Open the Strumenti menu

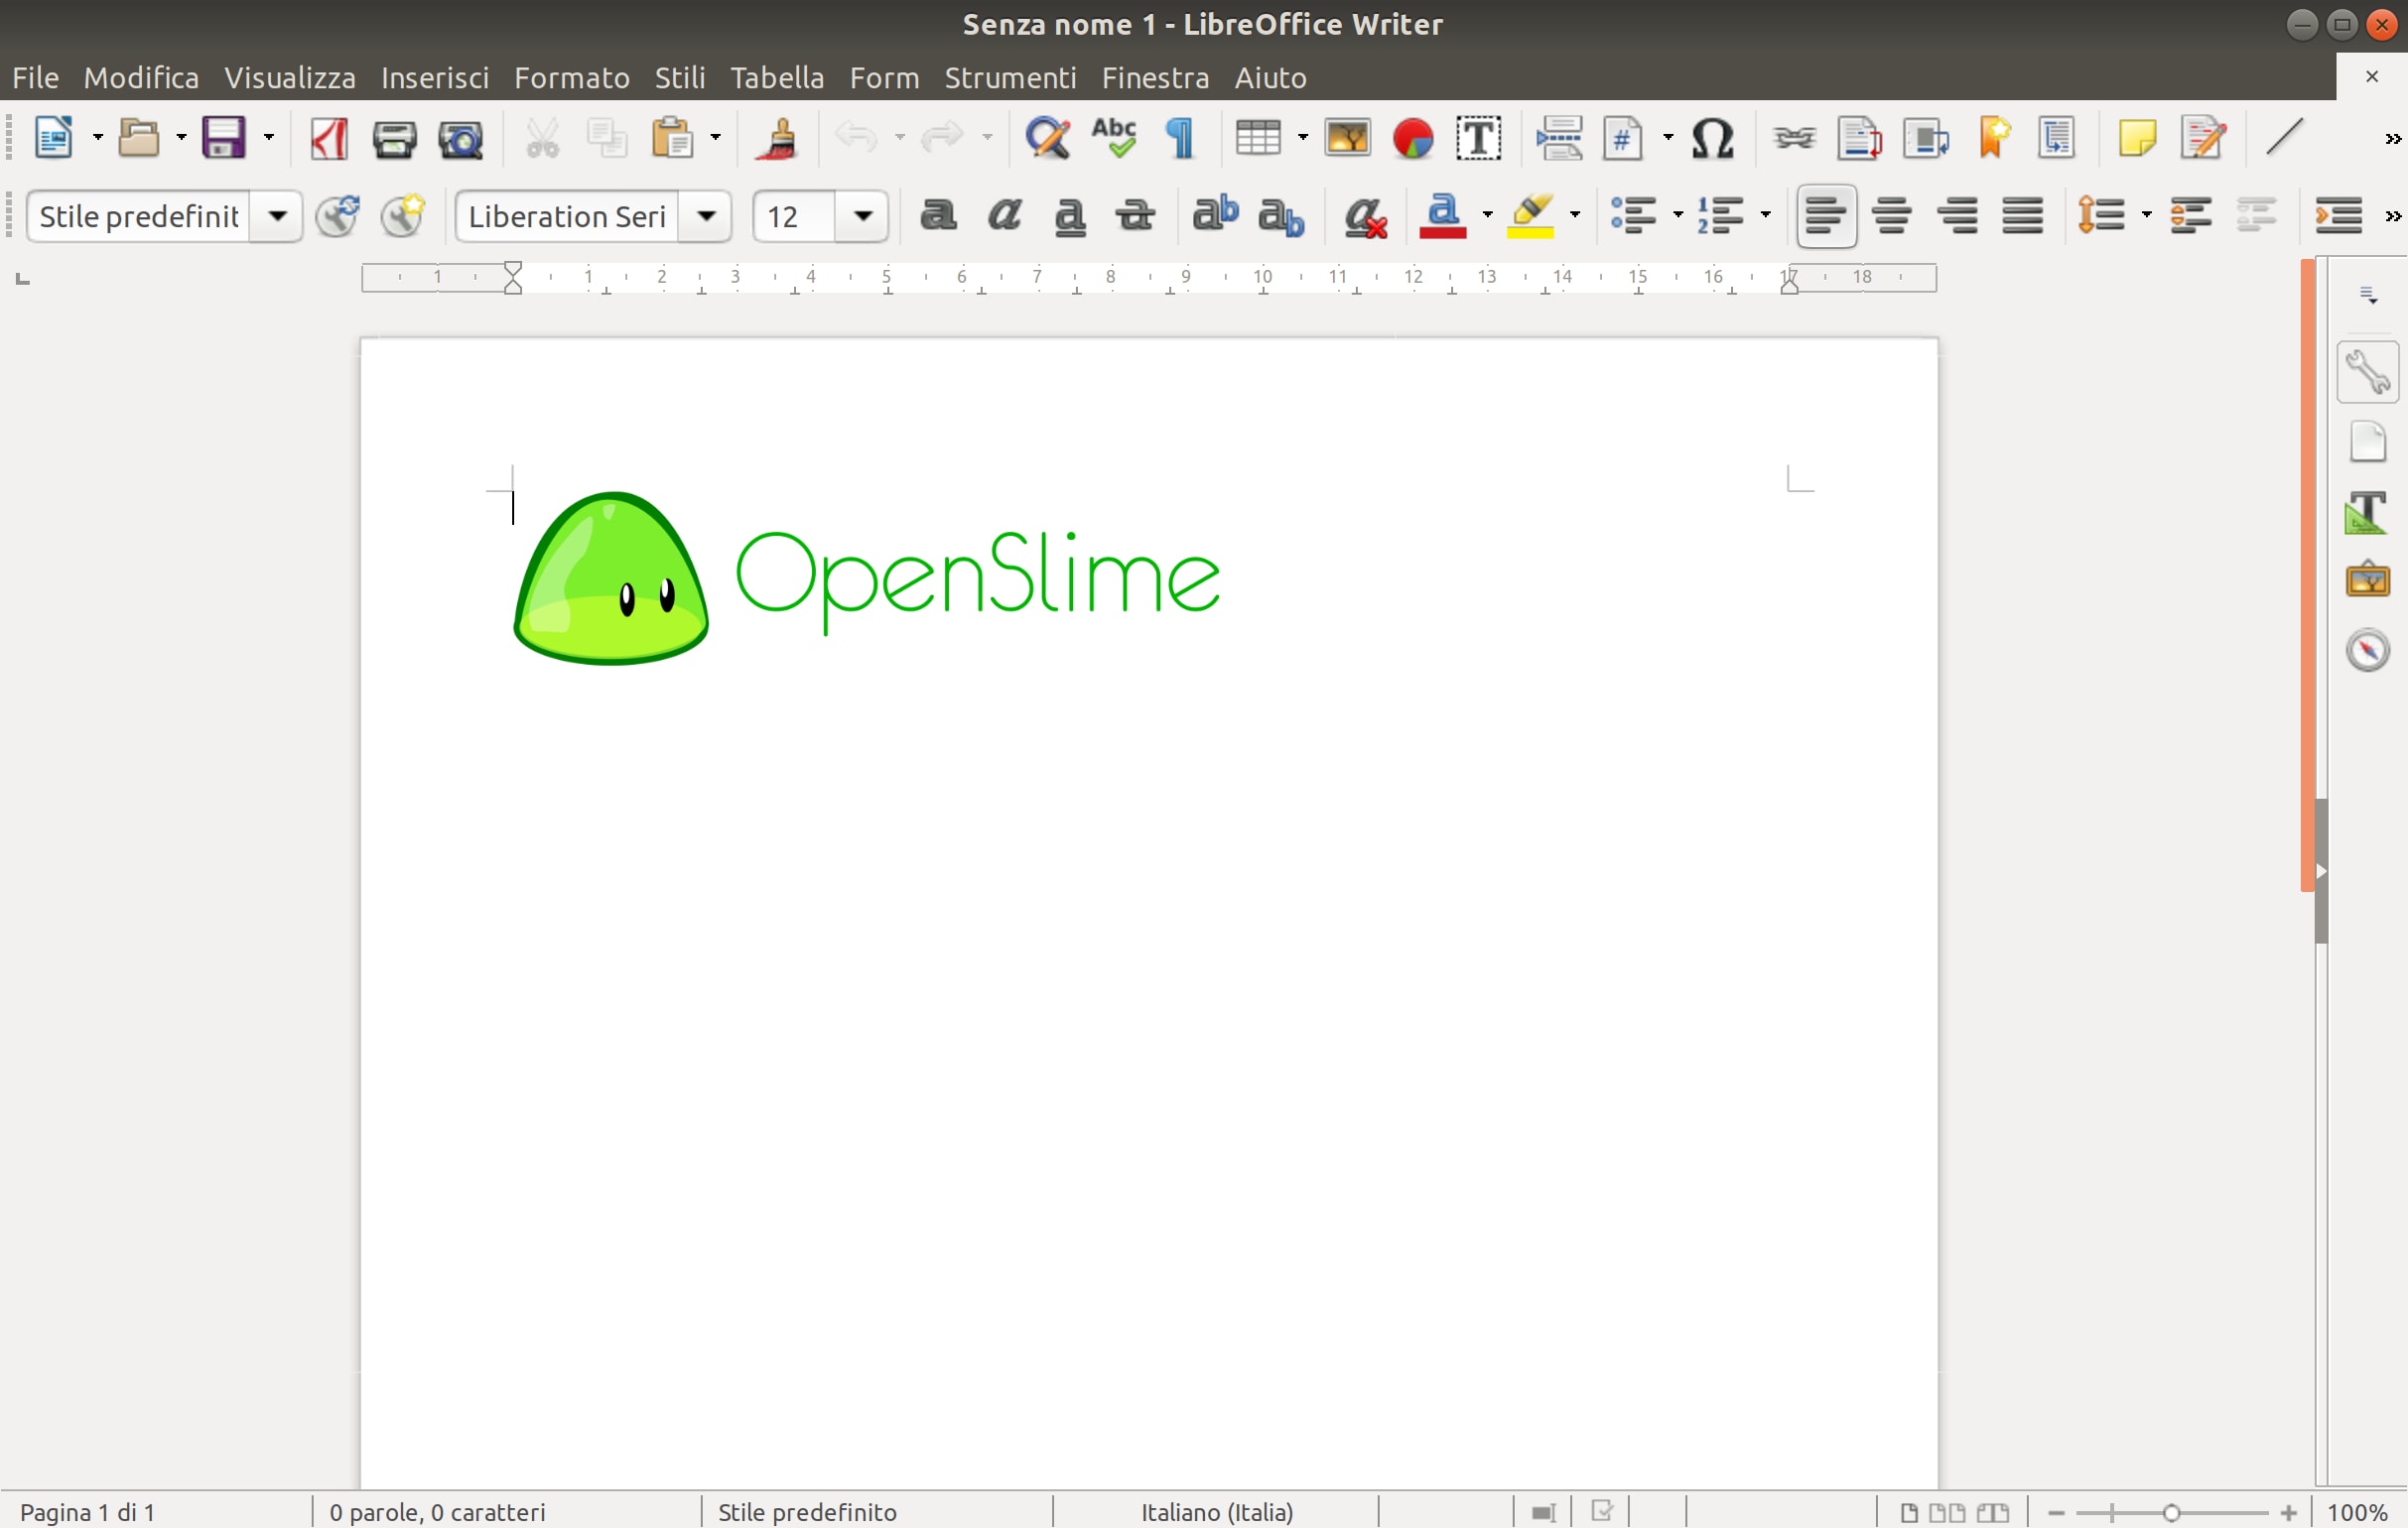(x=1010, y=77)
